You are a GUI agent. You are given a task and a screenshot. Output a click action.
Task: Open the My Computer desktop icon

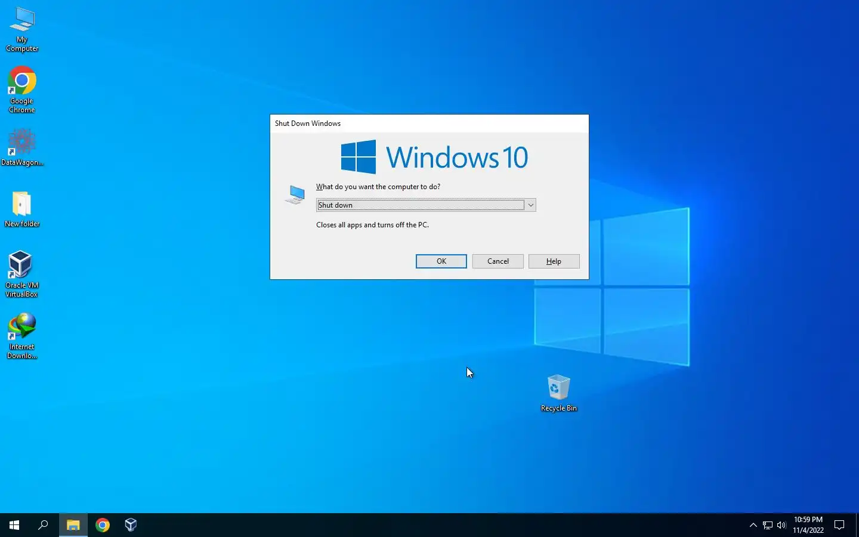[x=22, y=29]
